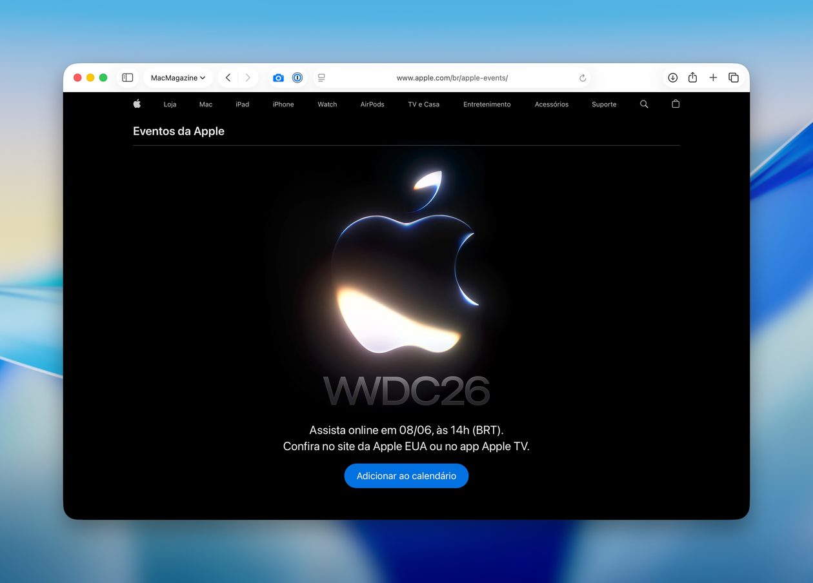The height and width of the screenshot is (583, 813).
Task: Click the green full-screen window button
Action: point(103,77)
